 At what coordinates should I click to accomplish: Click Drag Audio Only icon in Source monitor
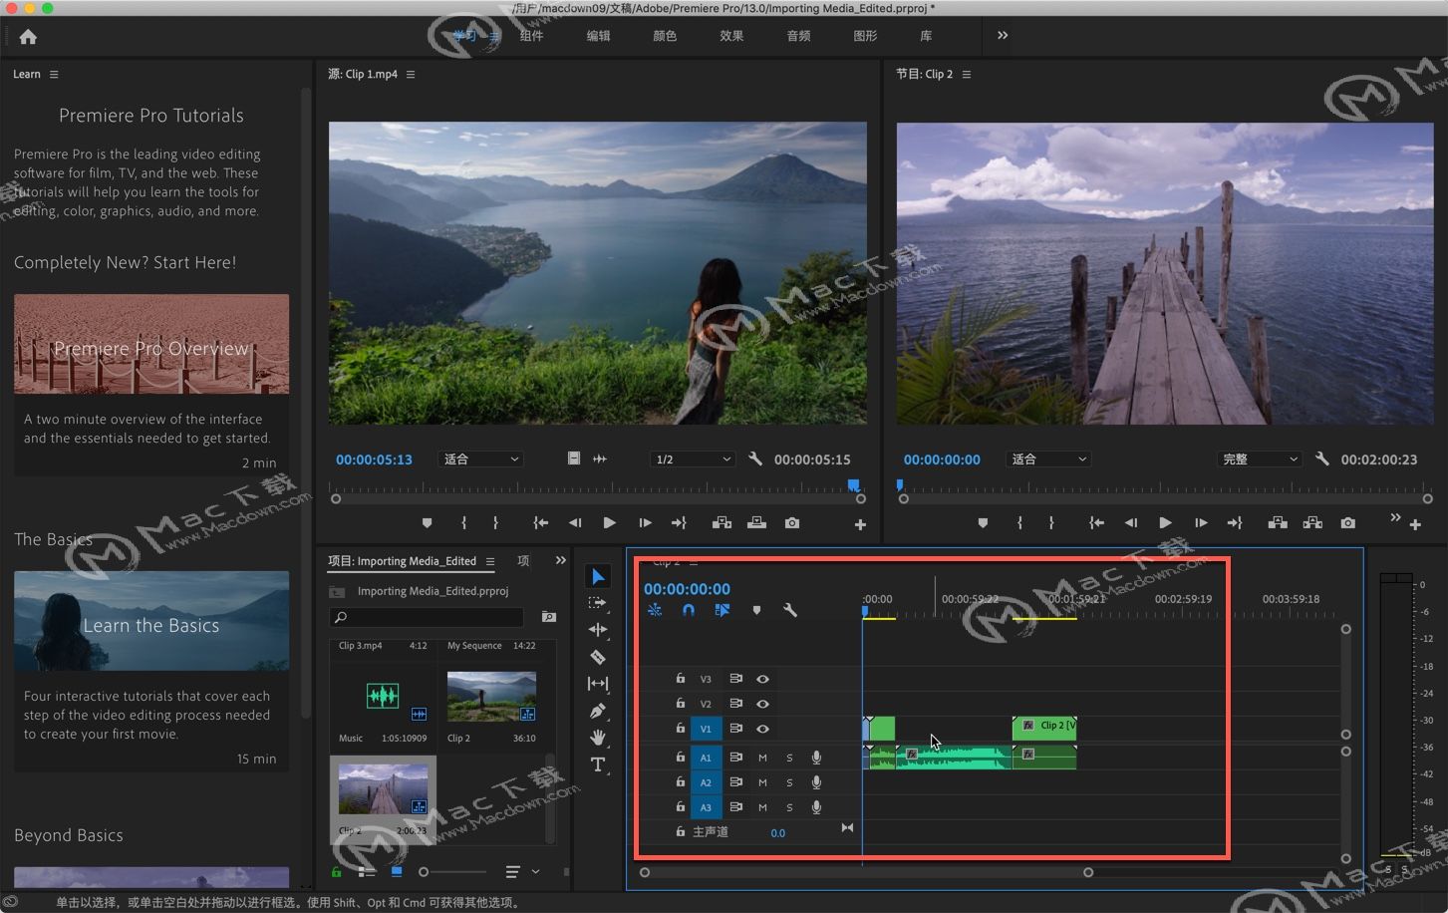600,458
